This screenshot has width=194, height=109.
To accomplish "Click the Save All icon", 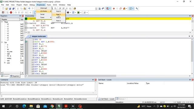I will [13, 8].
